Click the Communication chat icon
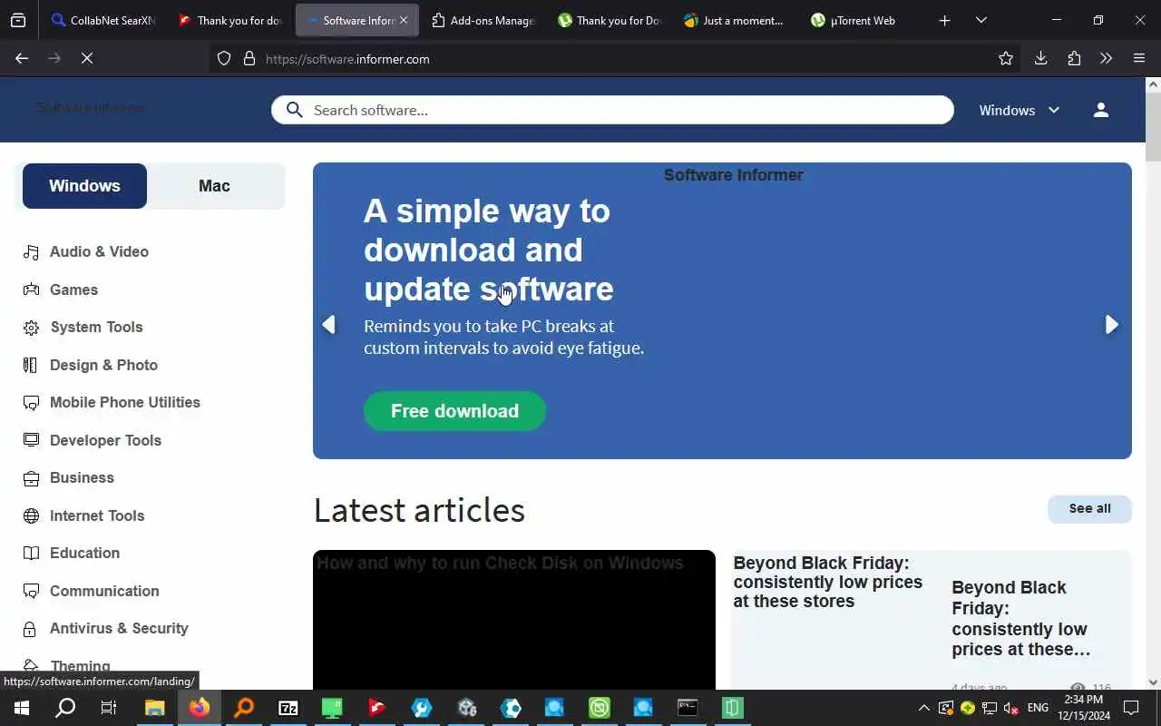The image size is (1161, 726). [31, 591]
